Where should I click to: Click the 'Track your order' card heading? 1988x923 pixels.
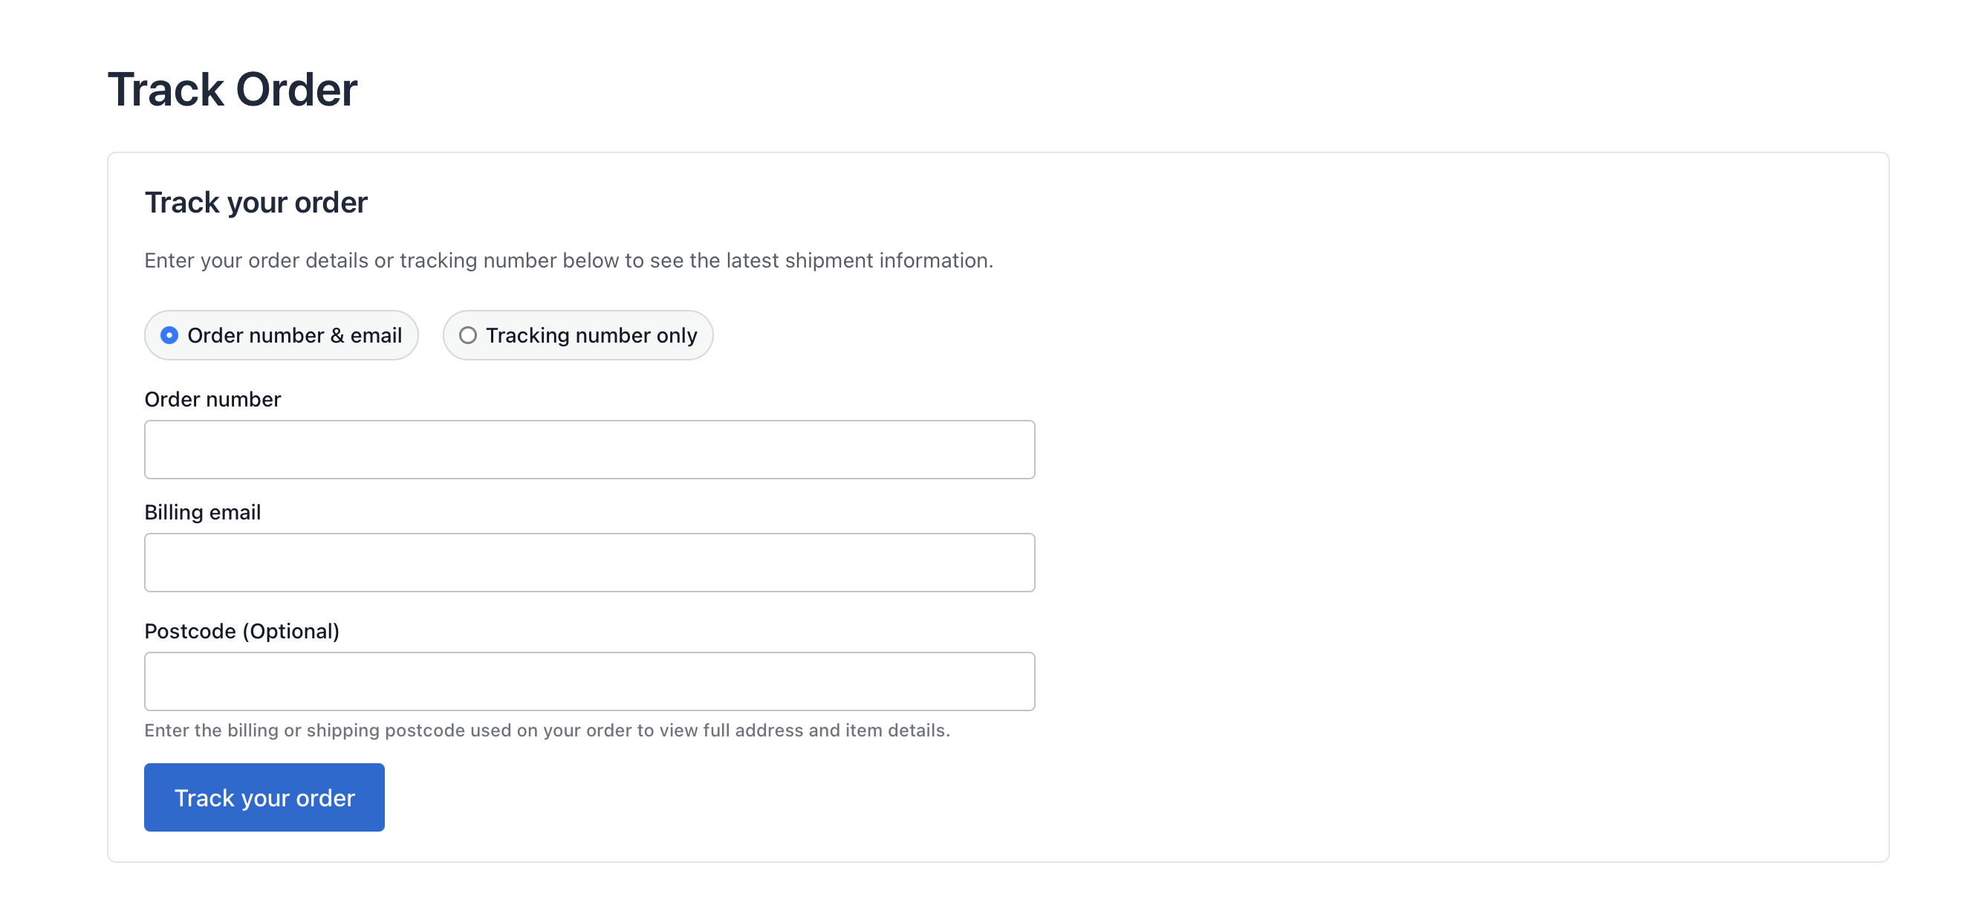click(x=256, y=201)
